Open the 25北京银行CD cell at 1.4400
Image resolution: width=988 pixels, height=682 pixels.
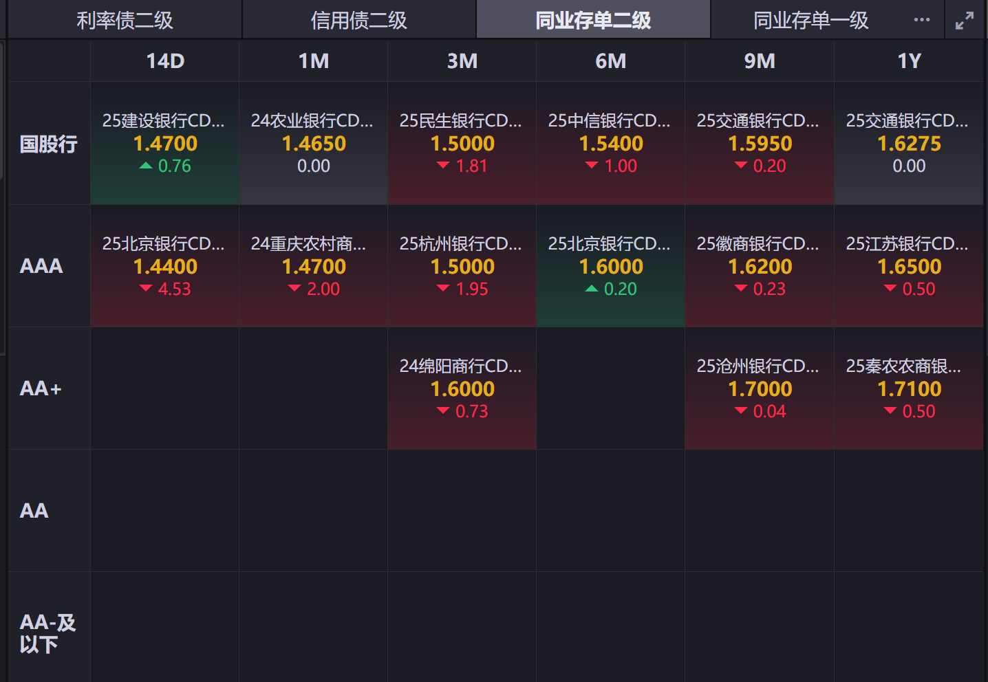click(x=165, y=266)
